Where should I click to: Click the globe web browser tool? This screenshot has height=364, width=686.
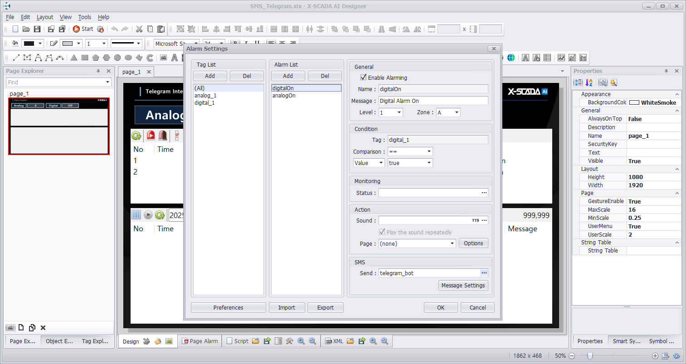pos(511,58)
